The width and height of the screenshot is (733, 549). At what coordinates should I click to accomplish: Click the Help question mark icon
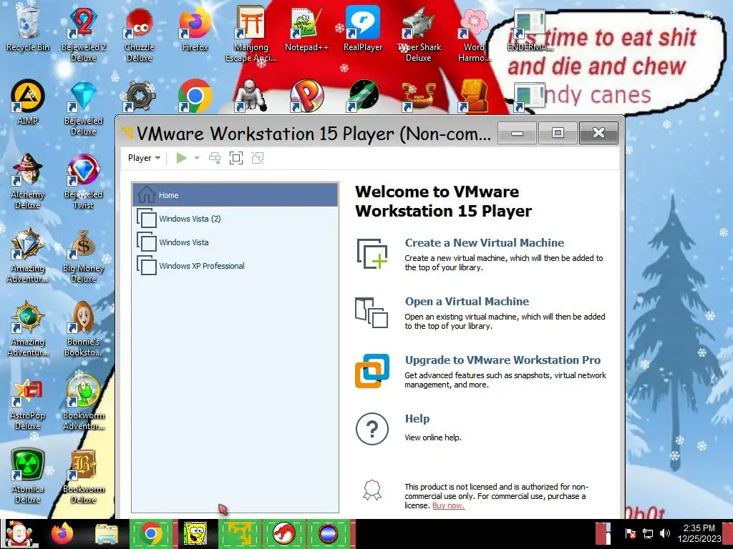pyautogui.click(x=372, y=429)
